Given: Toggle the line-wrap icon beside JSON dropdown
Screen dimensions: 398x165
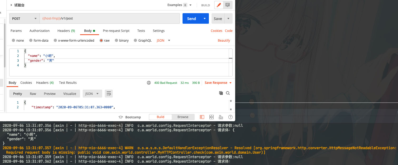Looking at the screenshot, I should tap(109, 93).
